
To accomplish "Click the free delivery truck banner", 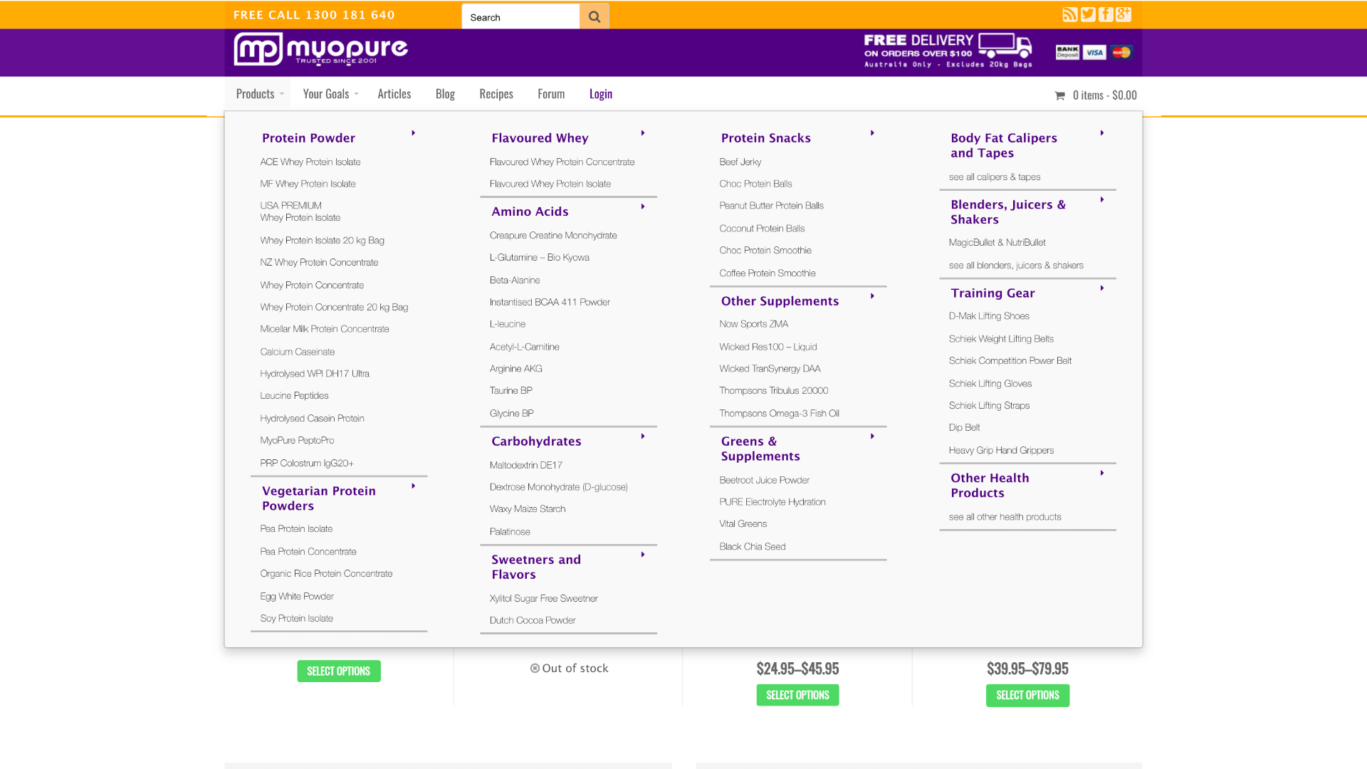I will coord(948,51).
